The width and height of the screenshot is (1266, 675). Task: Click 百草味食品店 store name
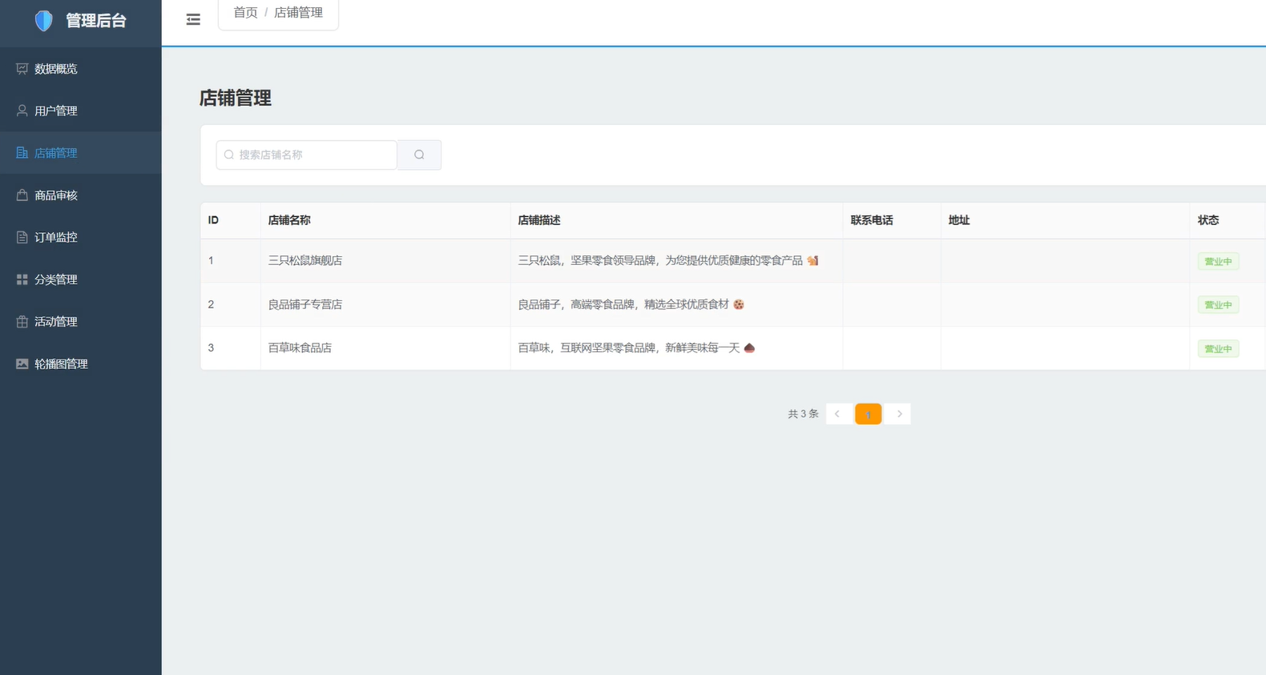click(x=300, y=348)
